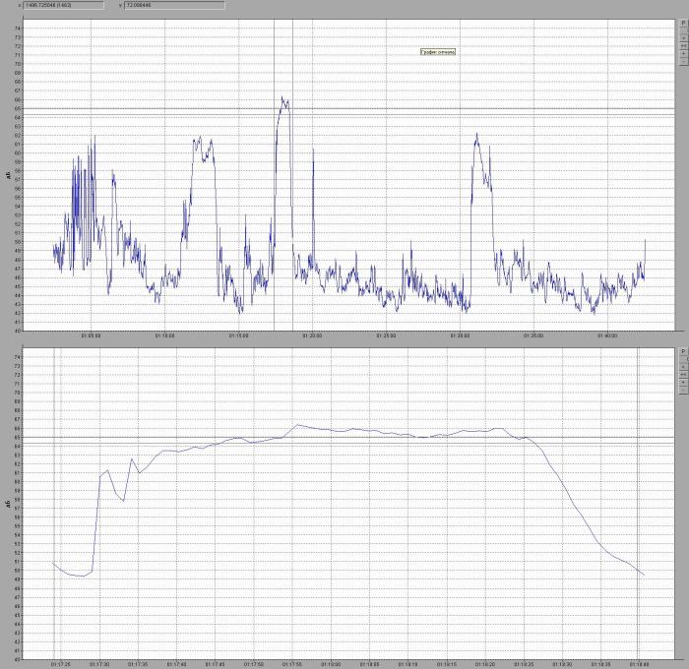
Task: Click the highest signal peak in upper graph
Action: pyautogui.click(x=282, y=97)
